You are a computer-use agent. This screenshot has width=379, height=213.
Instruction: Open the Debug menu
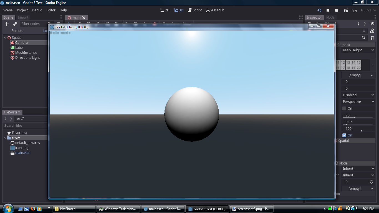point(37,10)
